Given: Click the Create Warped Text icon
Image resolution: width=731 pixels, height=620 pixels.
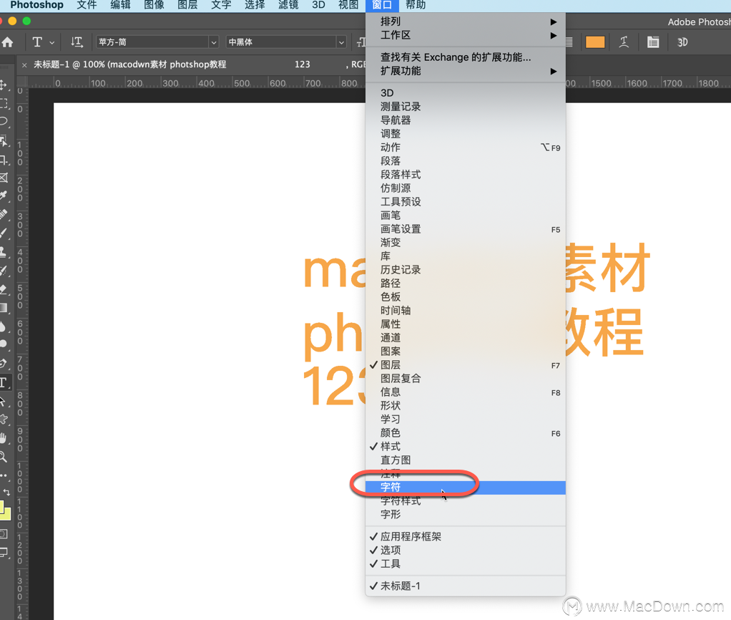Looking at the screenshot, I should point(624,42).
